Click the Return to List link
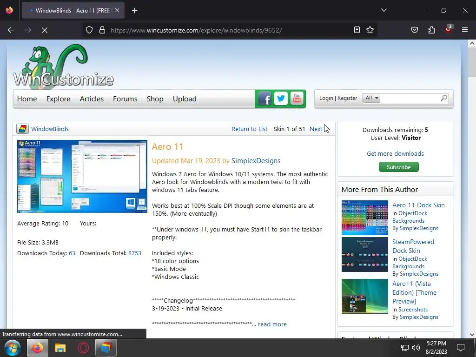Image resolution: width=476 pixels, height=357 pixels. click(250, 129)
